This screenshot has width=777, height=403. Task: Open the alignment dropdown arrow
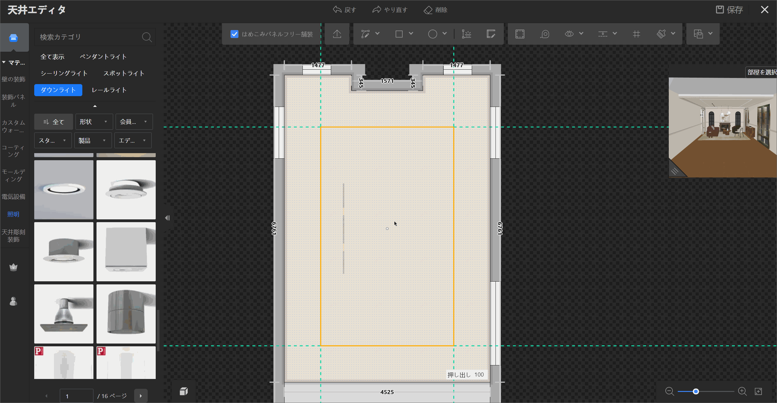point(615,34)
